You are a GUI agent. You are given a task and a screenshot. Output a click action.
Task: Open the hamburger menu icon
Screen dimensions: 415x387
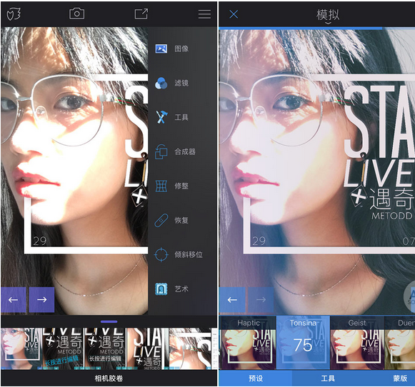click(x=204, y=14)
